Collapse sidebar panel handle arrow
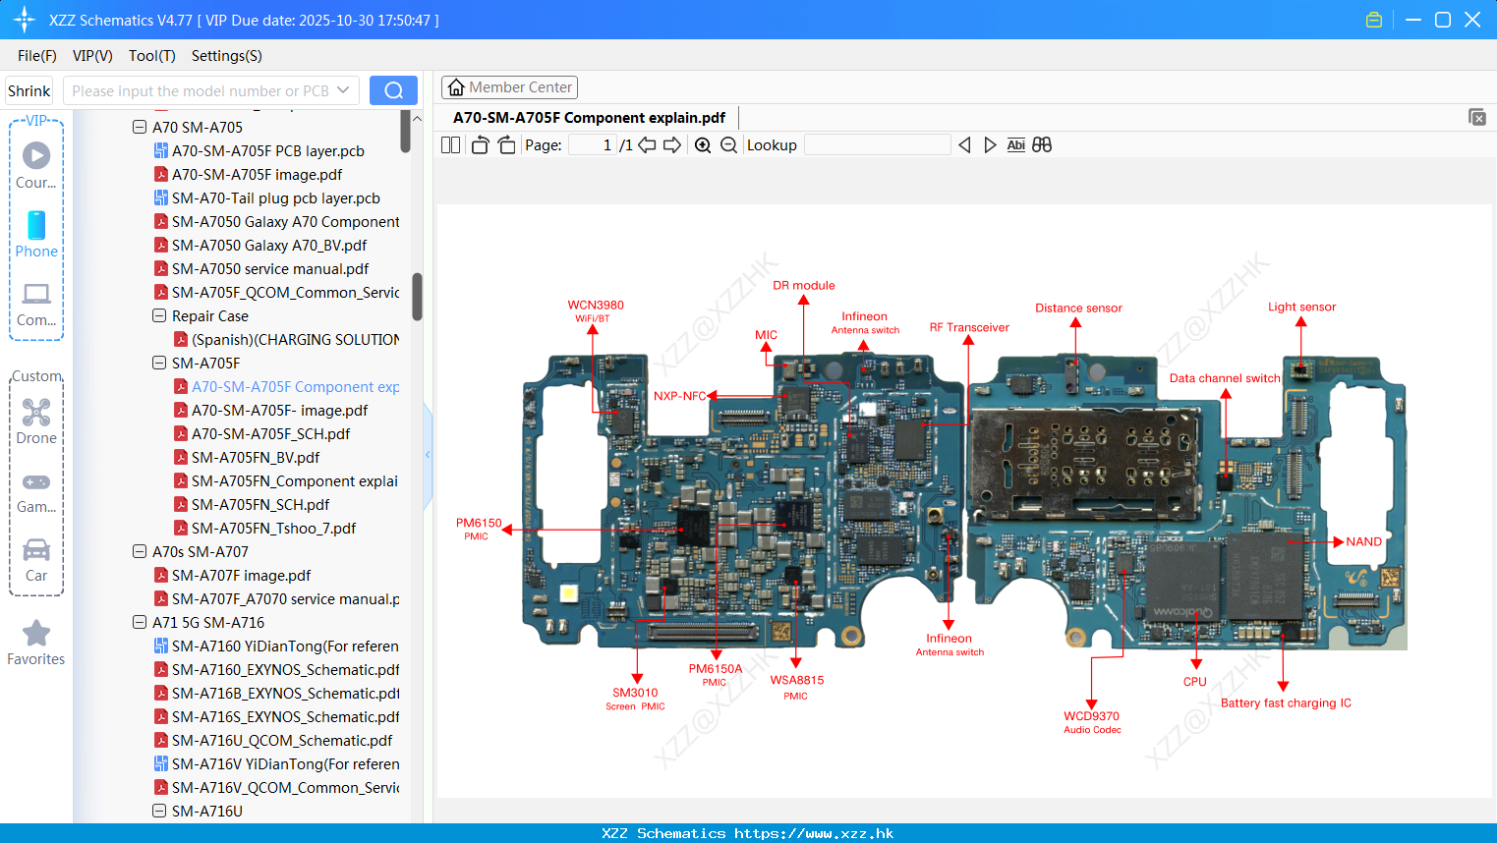 (x=428, y=455)
